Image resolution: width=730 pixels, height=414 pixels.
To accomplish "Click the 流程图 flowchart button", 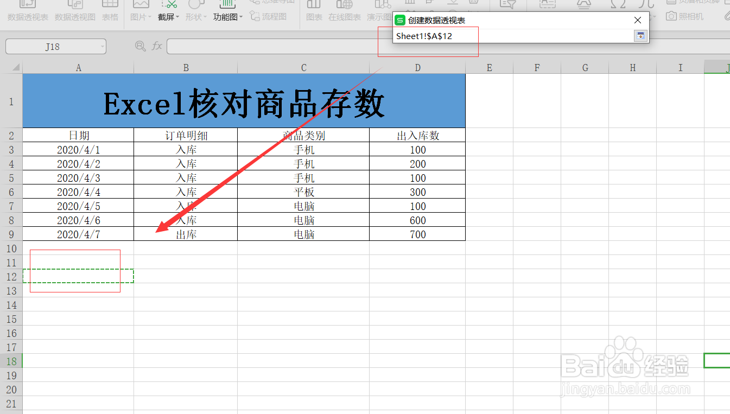I will pos(268,17).
